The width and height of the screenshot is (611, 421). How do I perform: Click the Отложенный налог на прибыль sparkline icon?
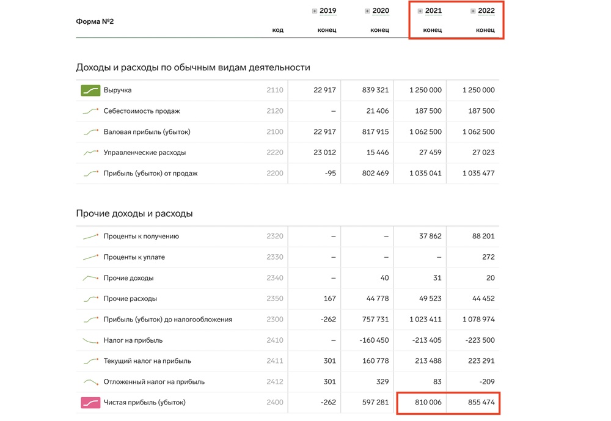click(x=90, y=382)
